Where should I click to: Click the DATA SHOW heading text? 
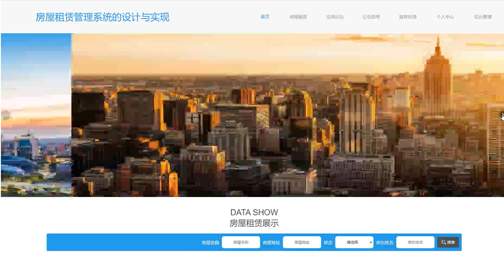(254, 212)
